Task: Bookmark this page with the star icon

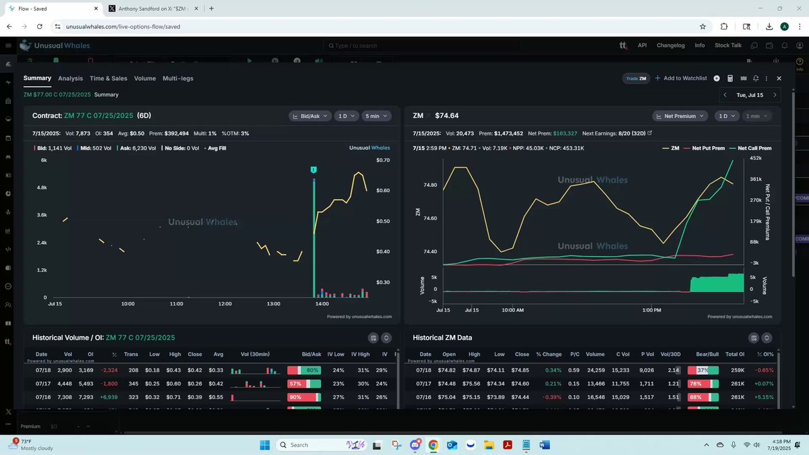Action: point(702,26)
